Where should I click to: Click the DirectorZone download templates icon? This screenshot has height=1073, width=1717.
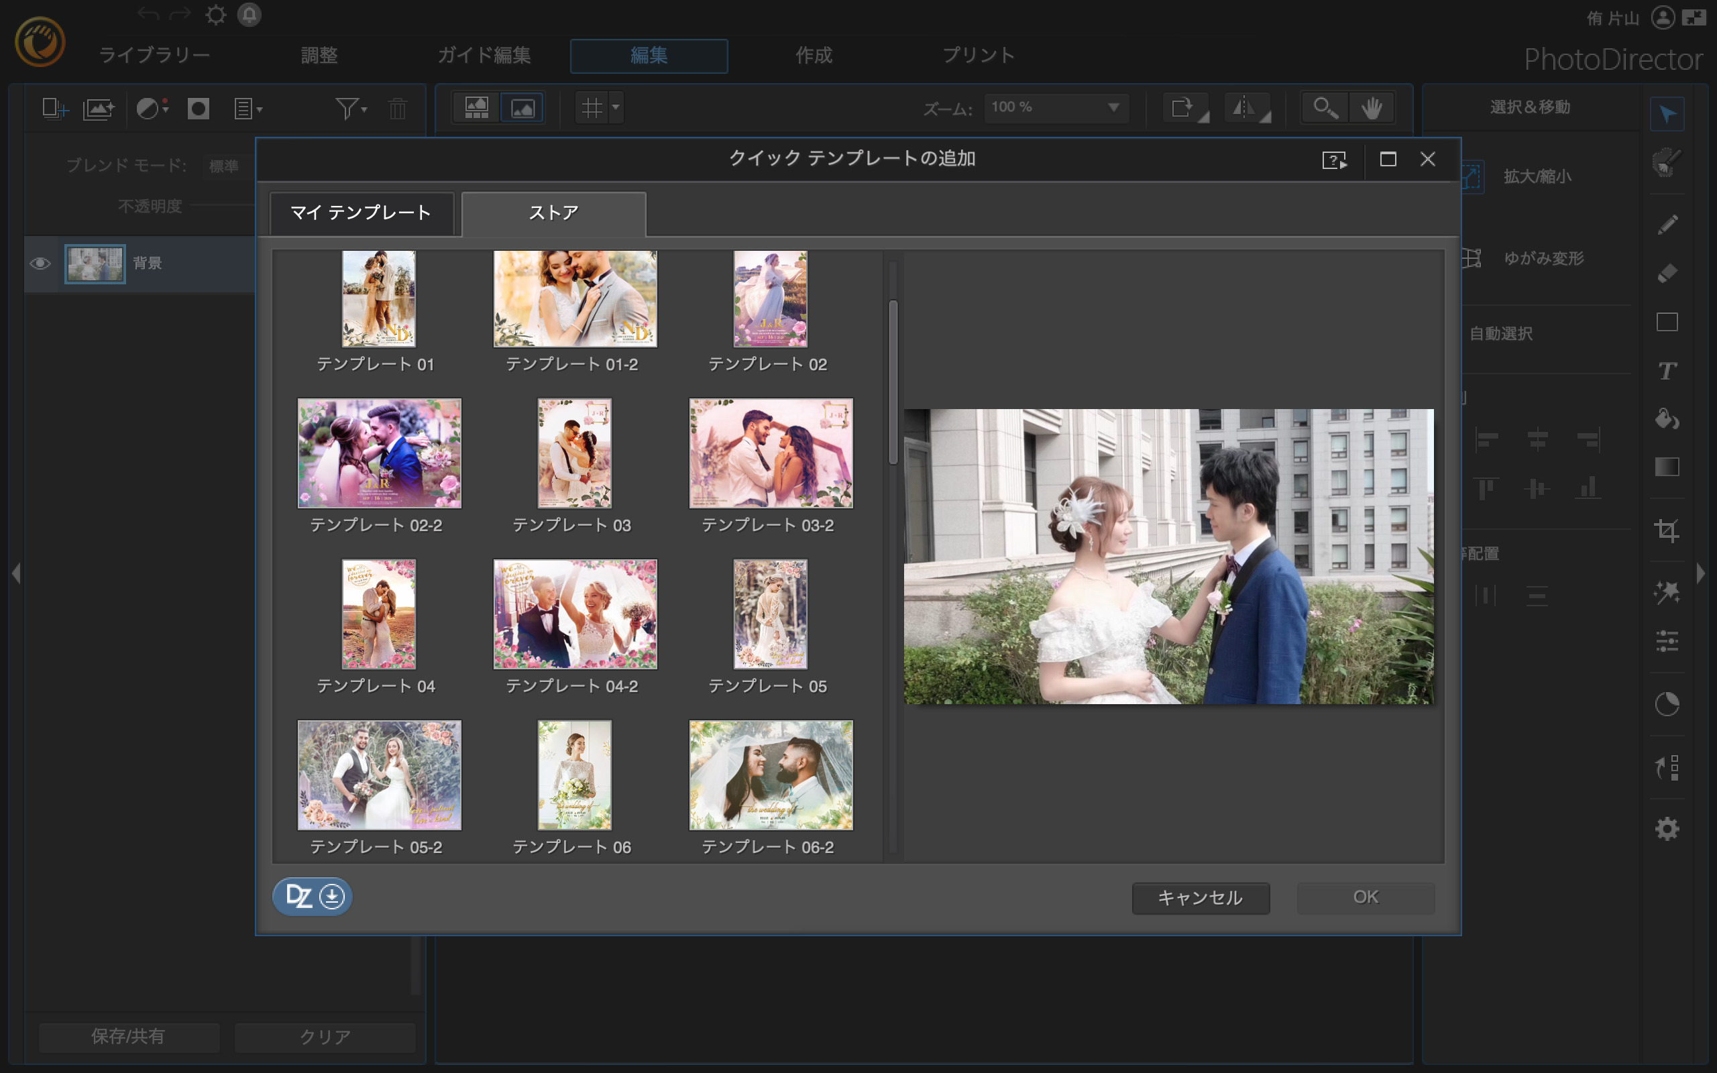pyautogui.click(x=313, y=897)
